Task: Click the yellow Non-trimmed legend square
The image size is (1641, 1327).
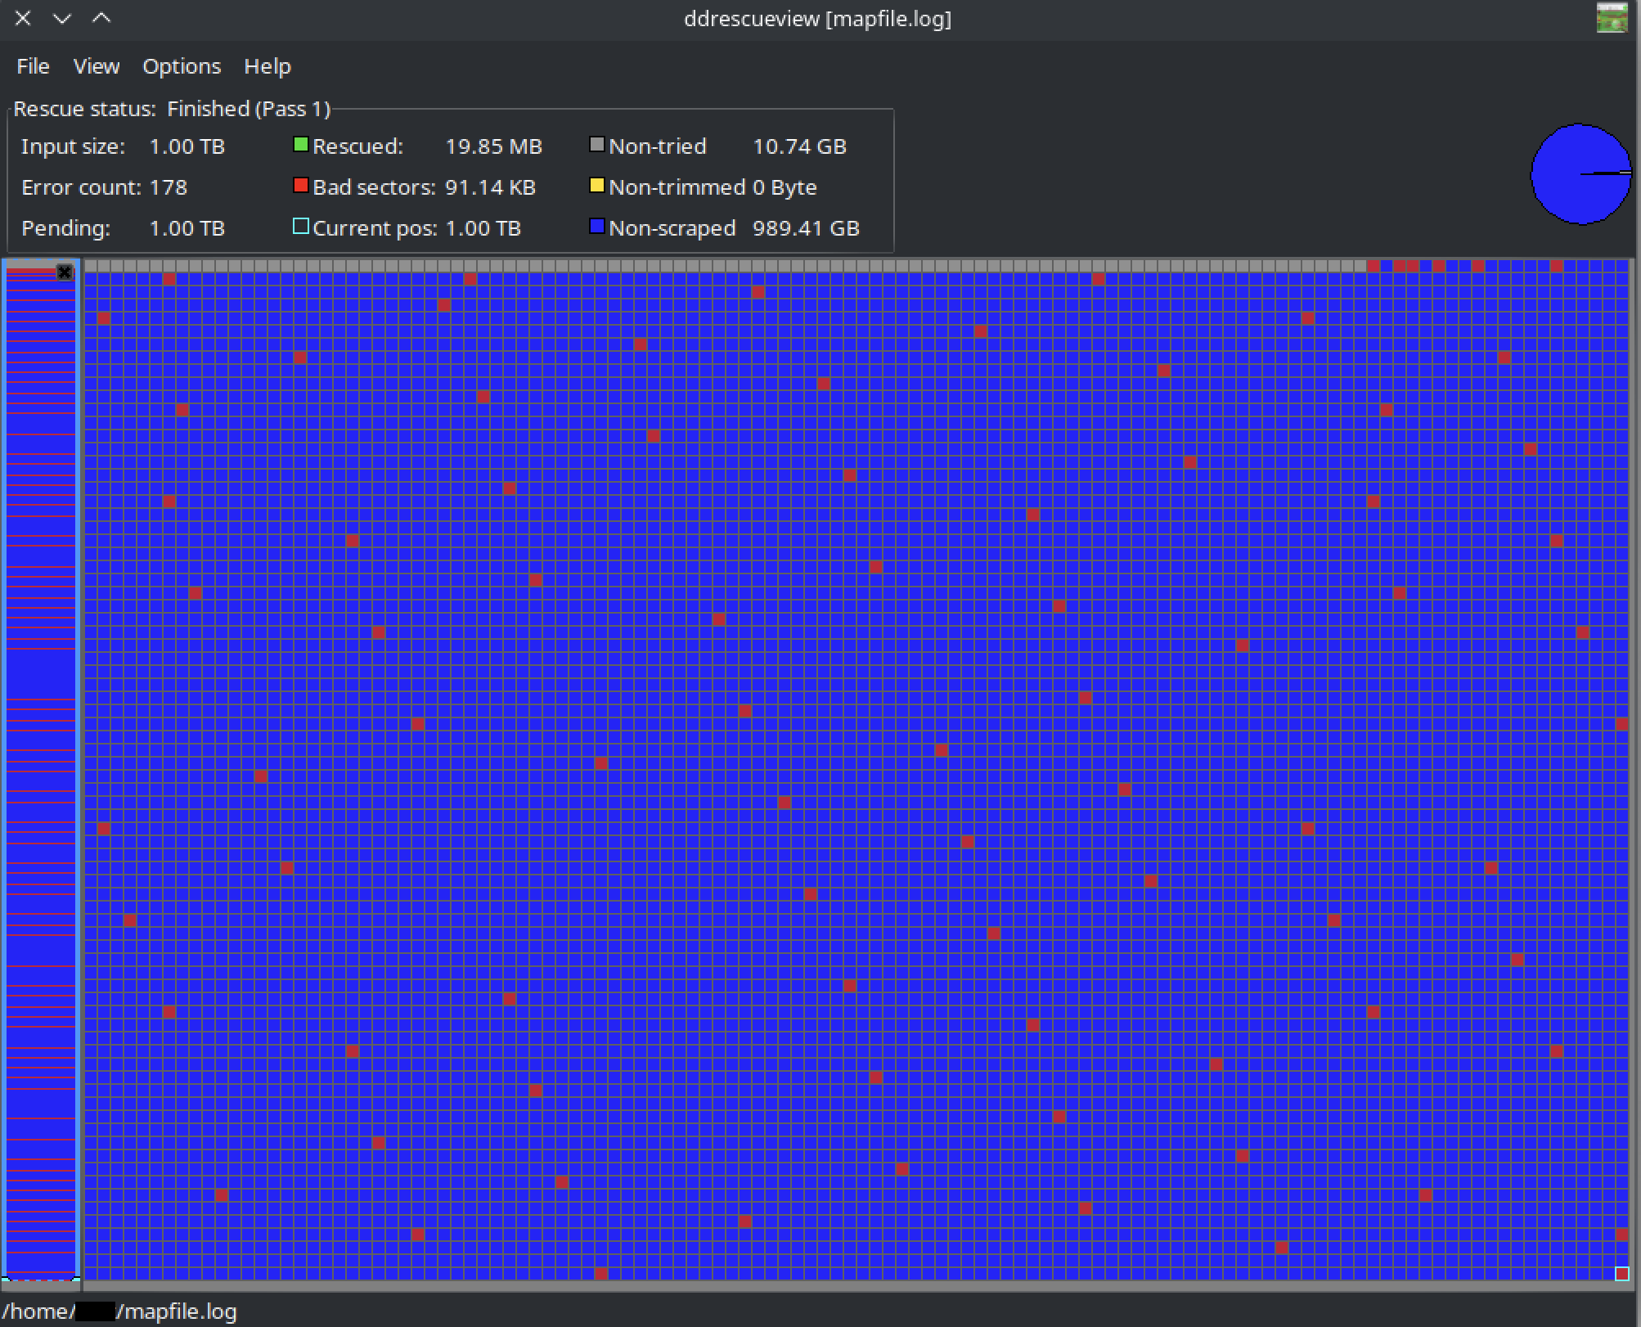Action: point(596,187)
